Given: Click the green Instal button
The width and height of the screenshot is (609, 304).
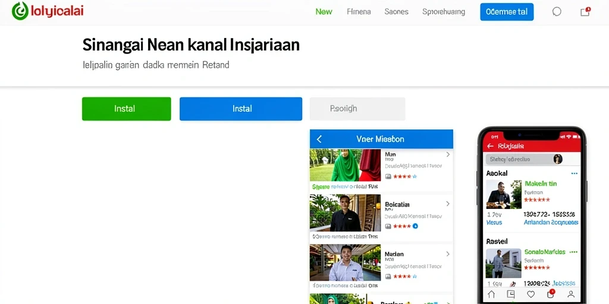Looking at the screenshot, I should click(126, 109).
